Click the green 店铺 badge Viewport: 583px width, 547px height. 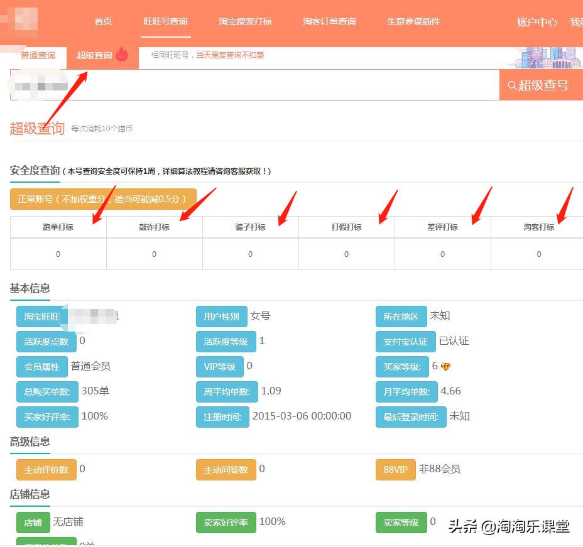click(x=32, y=522)
